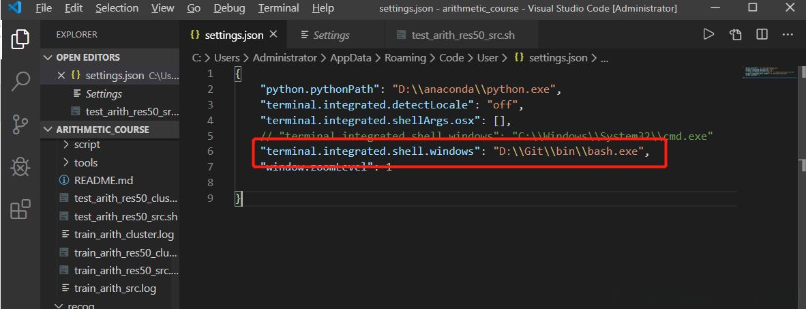Open the Extensions view icon

tap(20, 209)
